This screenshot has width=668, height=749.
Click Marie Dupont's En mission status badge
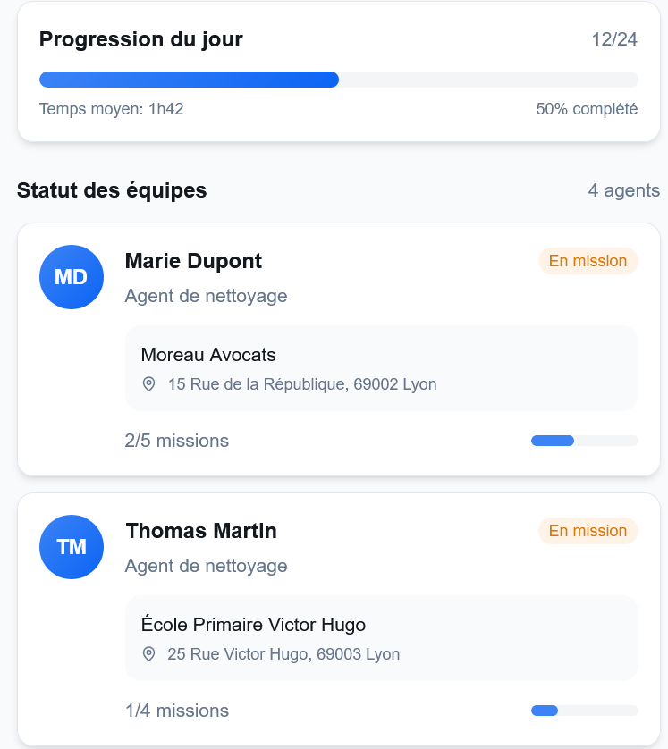(588, 261)
